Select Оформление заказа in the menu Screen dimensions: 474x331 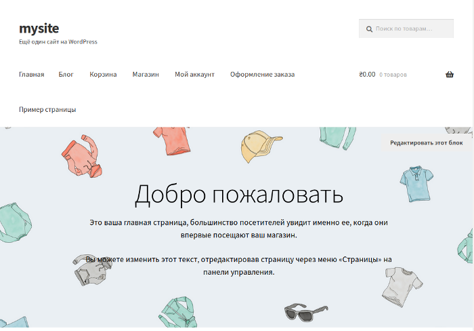coord(262,75)
